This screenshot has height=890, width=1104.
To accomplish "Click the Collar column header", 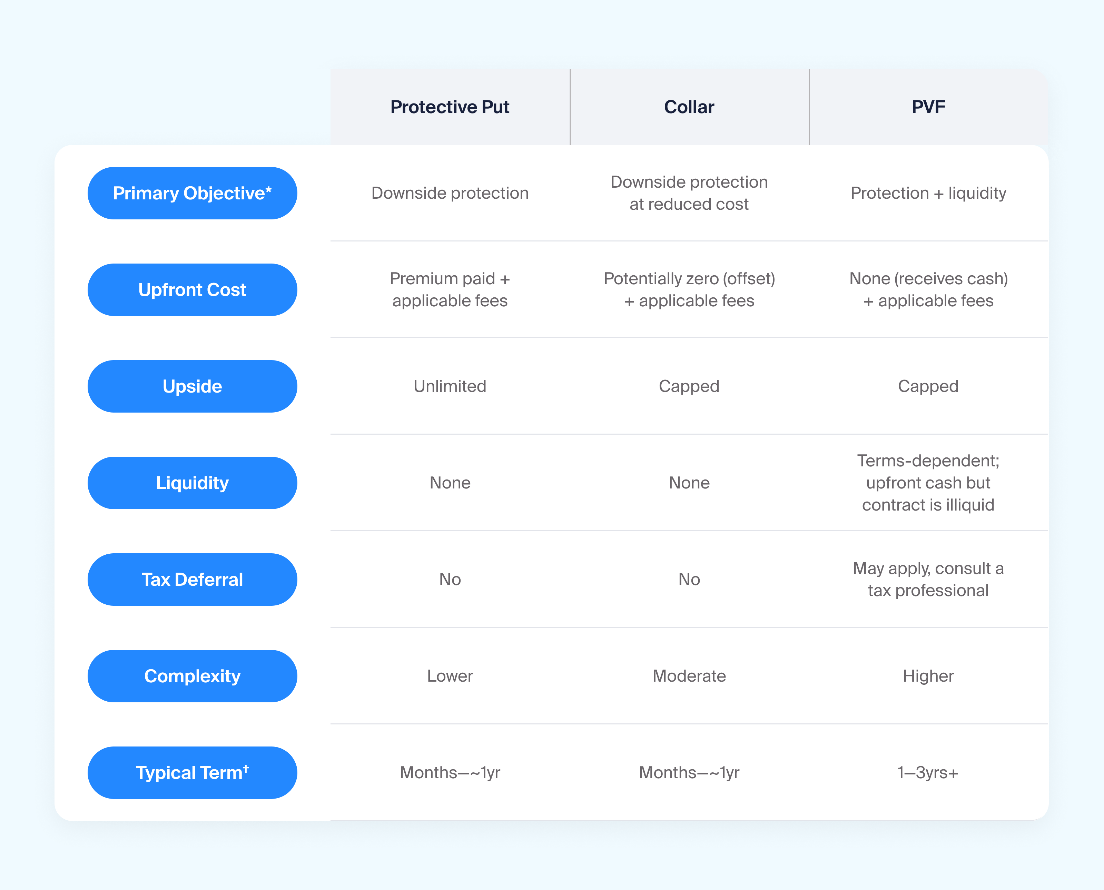I will click(689, 107).
